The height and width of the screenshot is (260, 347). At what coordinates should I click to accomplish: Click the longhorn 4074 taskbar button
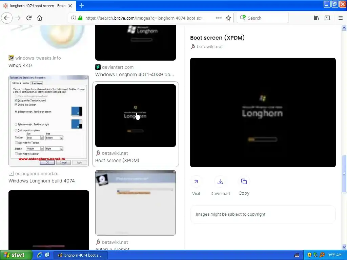point(81,255)
